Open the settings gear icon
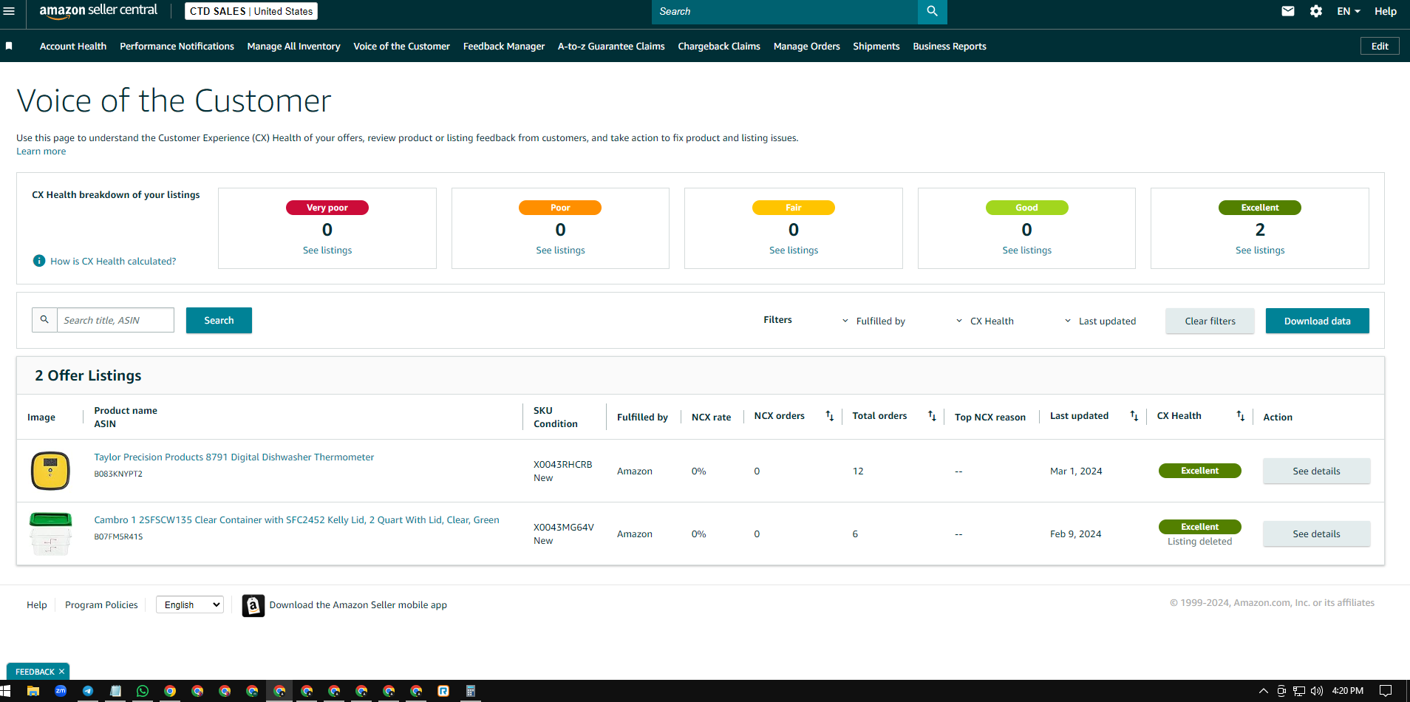The height and width of the screenshot is (702, 1410). [1316, 11]
